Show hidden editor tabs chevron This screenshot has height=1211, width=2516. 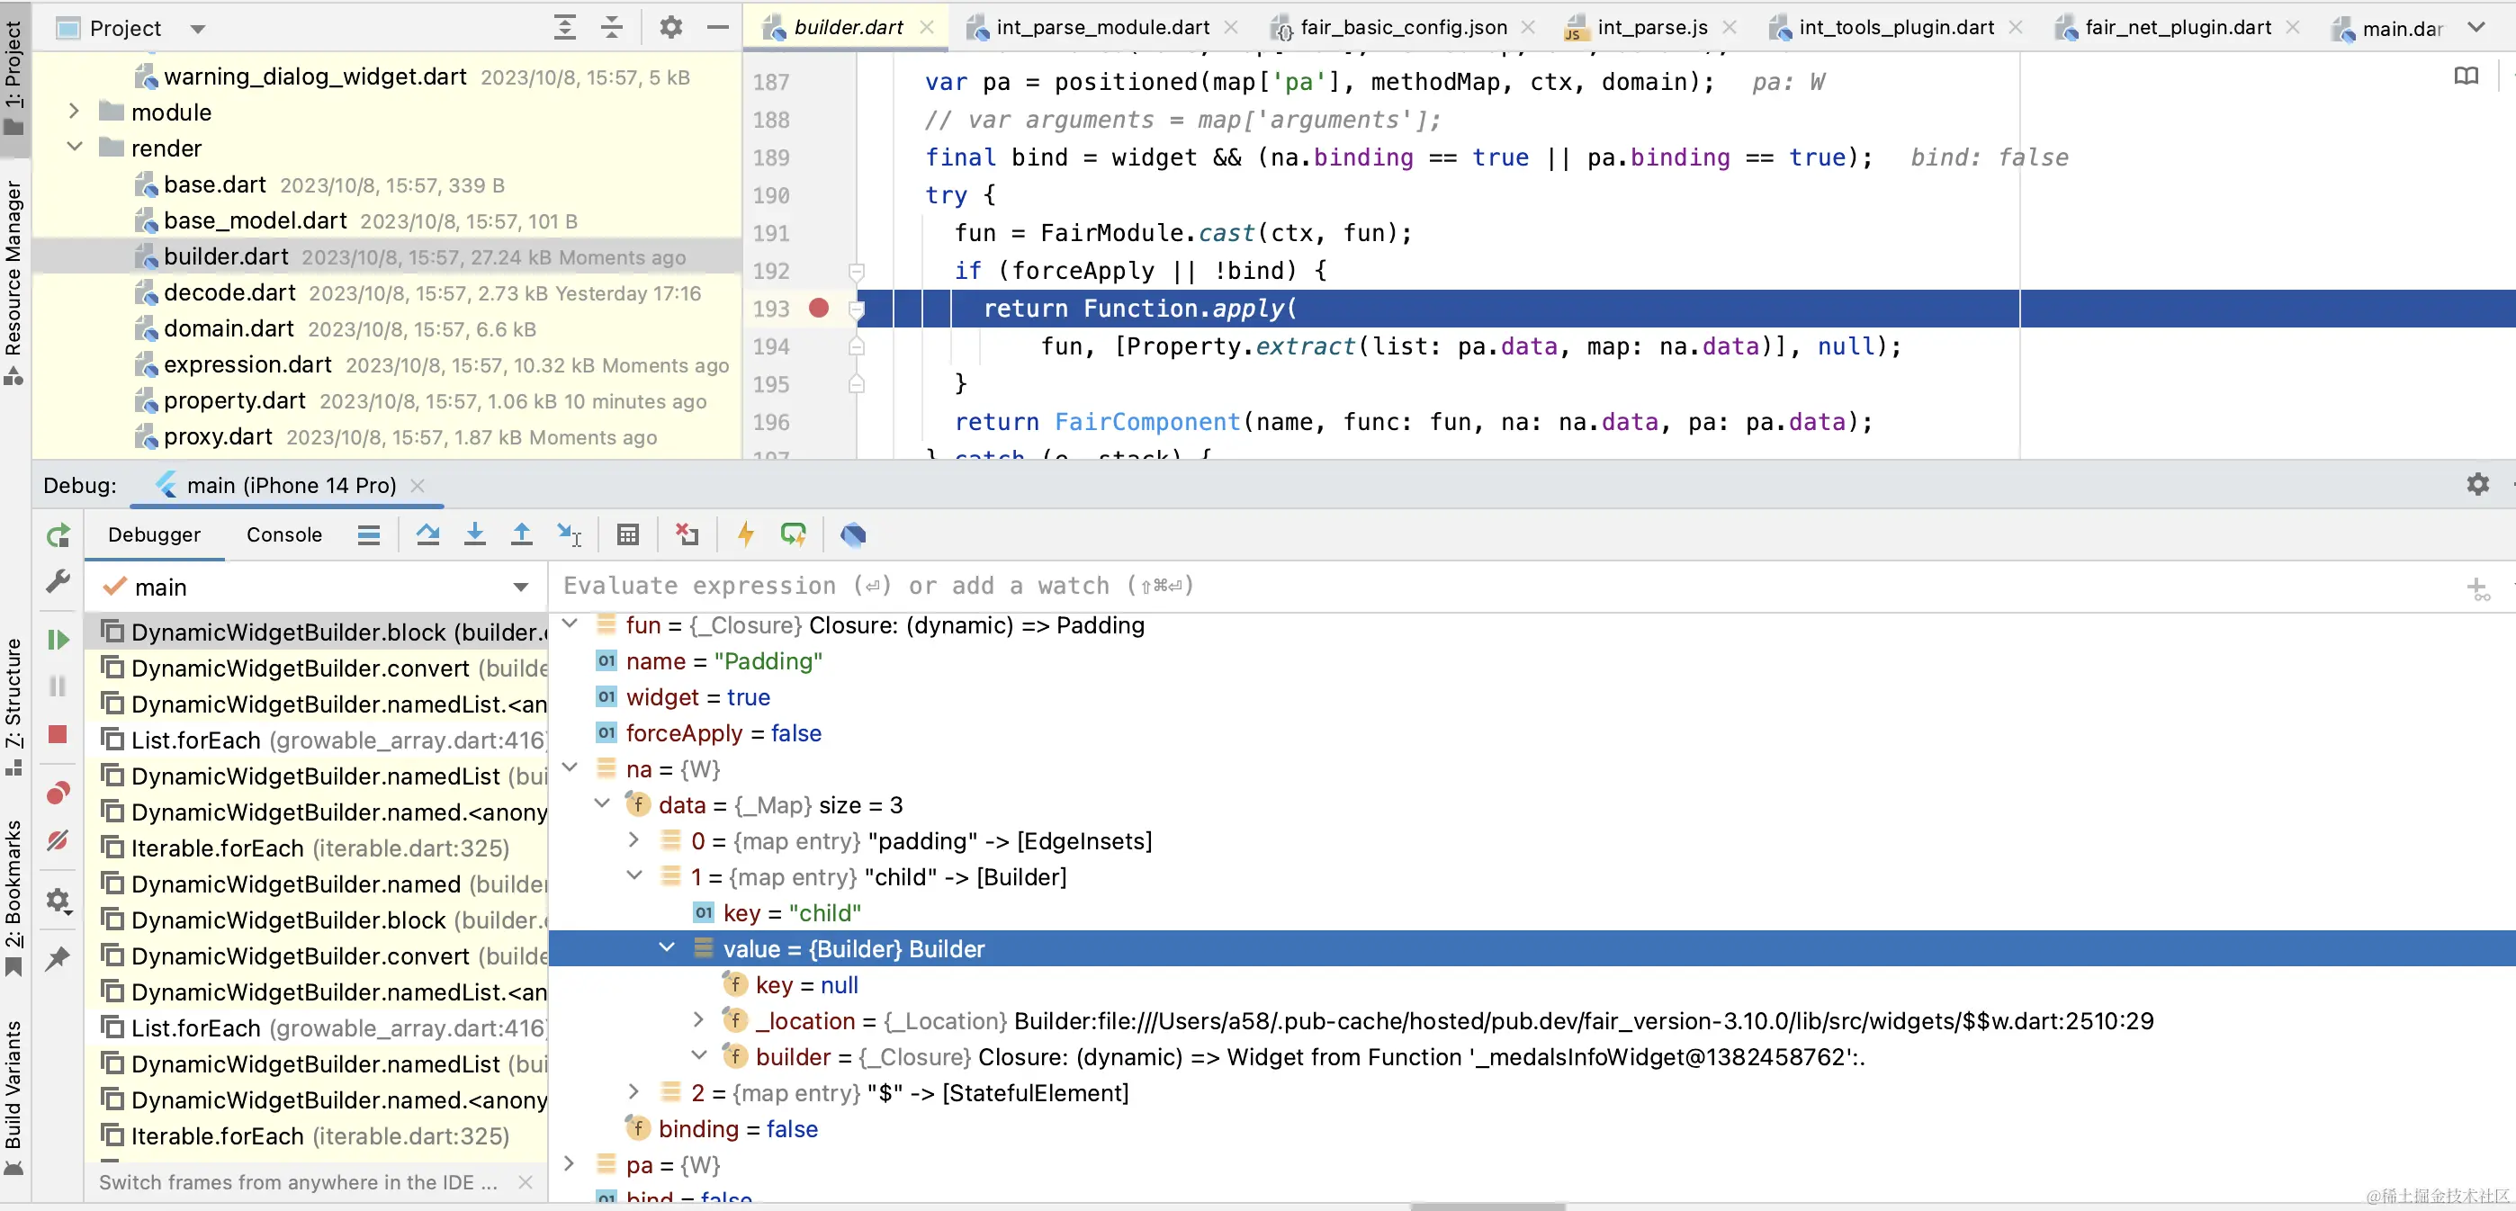2476,27
